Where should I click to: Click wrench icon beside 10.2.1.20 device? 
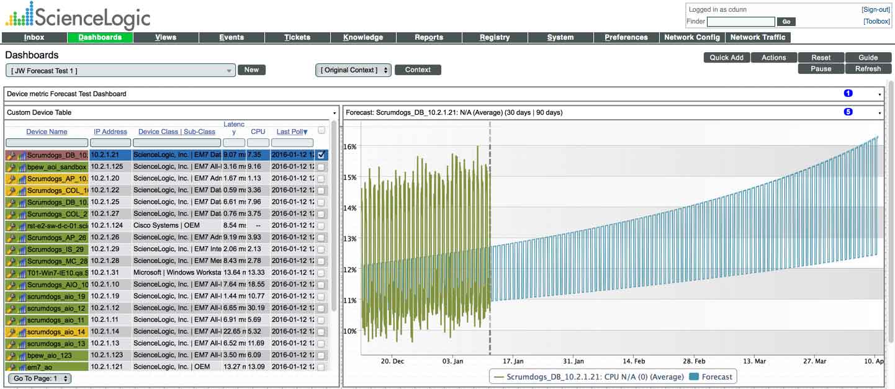(11, 179)
